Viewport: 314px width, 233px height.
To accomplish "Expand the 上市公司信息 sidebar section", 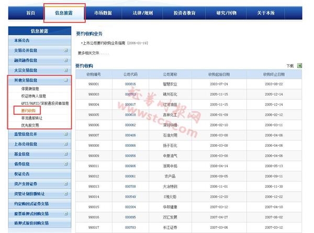I will (65, 144).
